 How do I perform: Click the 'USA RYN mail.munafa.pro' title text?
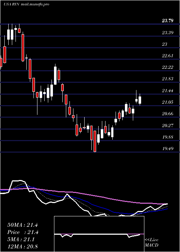26,4
